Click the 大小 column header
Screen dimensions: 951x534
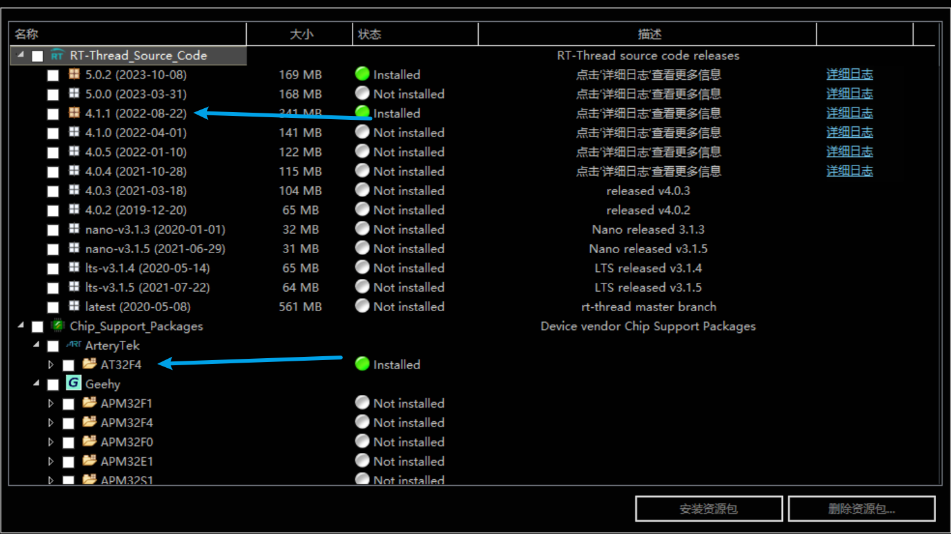tap(300, 34)
